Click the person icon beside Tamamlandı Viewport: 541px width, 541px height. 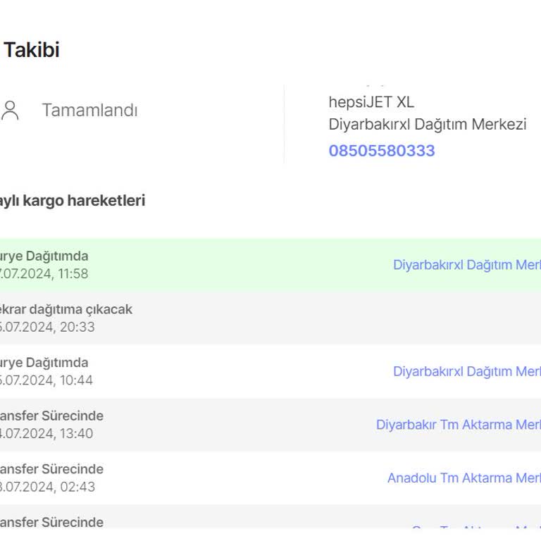[x=10, y=111]
